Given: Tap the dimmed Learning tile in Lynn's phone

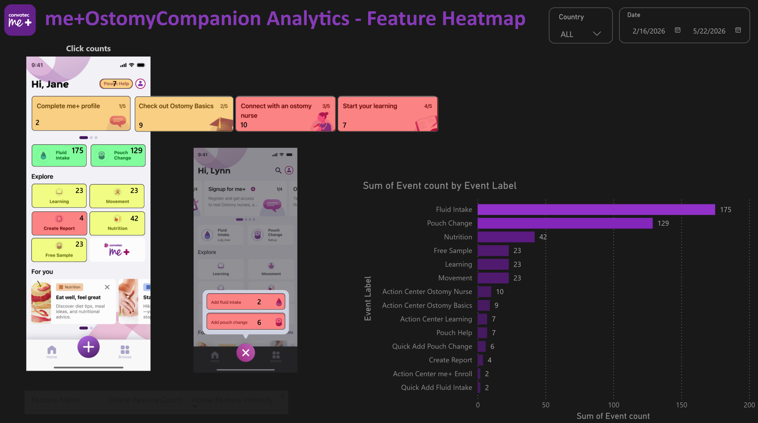Looking at the screenshot, I should (x=221, y=269).
